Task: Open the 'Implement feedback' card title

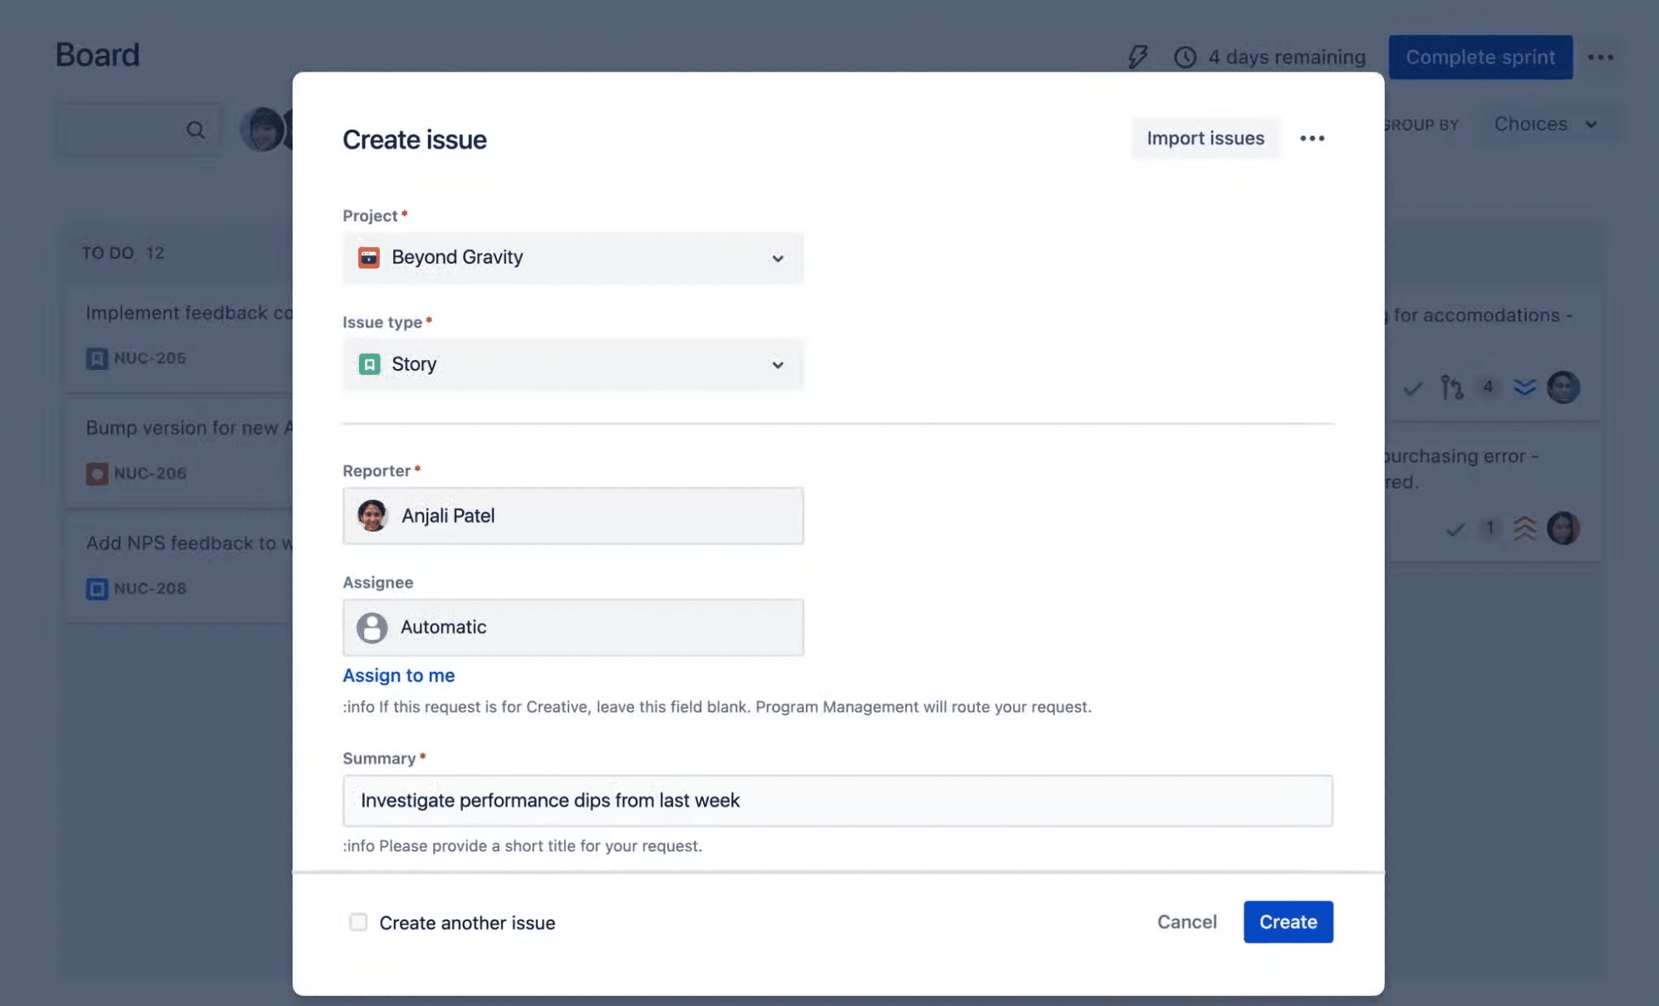Action: pyautogui.click(x=190, y=313)
